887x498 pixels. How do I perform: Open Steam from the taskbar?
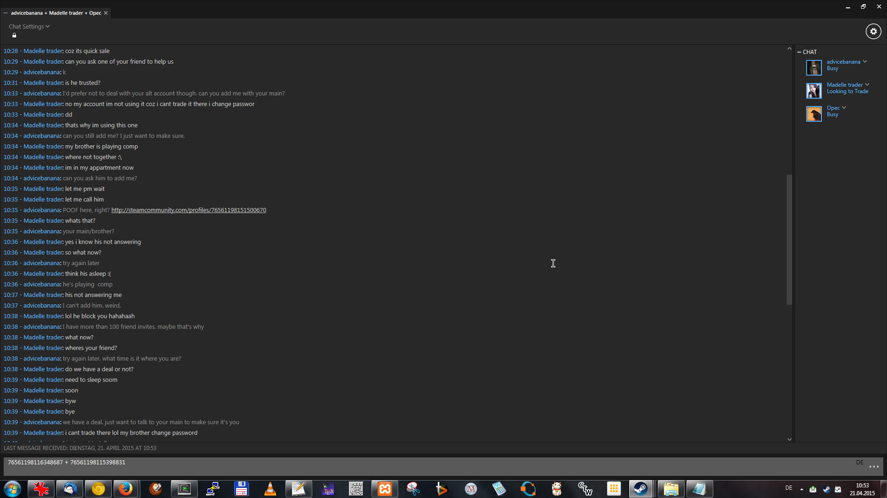tap(640, 489)
